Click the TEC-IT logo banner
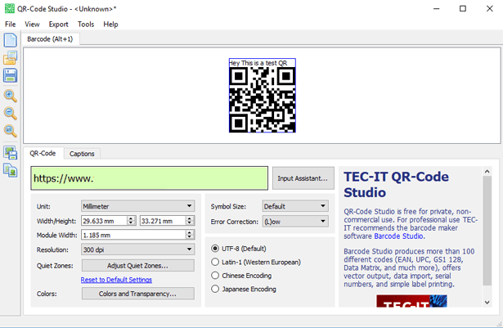Viewport: 503px width, 328px height. click(x=411, y=301)
